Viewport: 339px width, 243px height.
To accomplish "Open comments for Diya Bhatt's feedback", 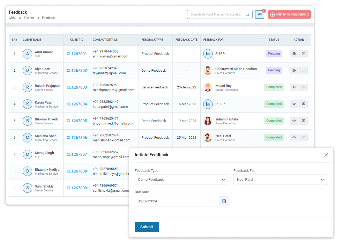I will coord(303,70).
